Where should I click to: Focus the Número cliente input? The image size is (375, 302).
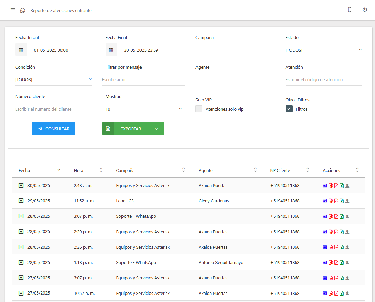point(54,109)
